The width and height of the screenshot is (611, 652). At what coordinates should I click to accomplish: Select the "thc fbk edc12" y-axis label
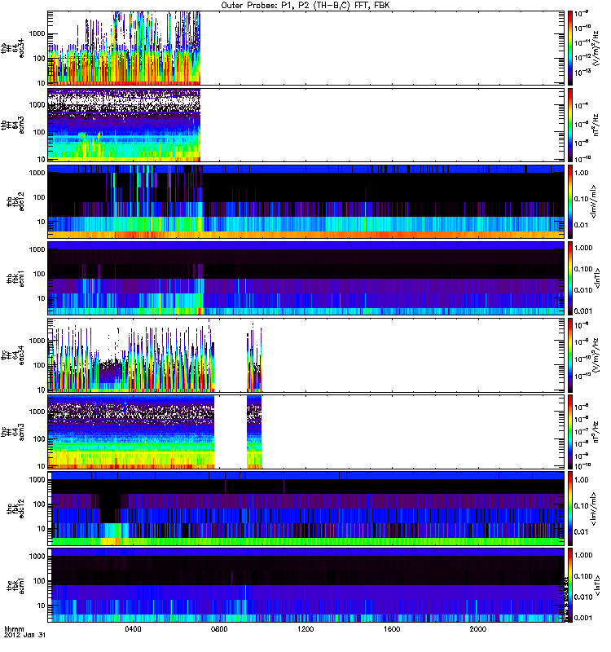[15, 509]
